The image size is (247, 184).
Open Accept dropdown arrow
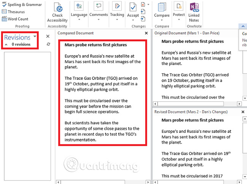(x=133, y=20)
